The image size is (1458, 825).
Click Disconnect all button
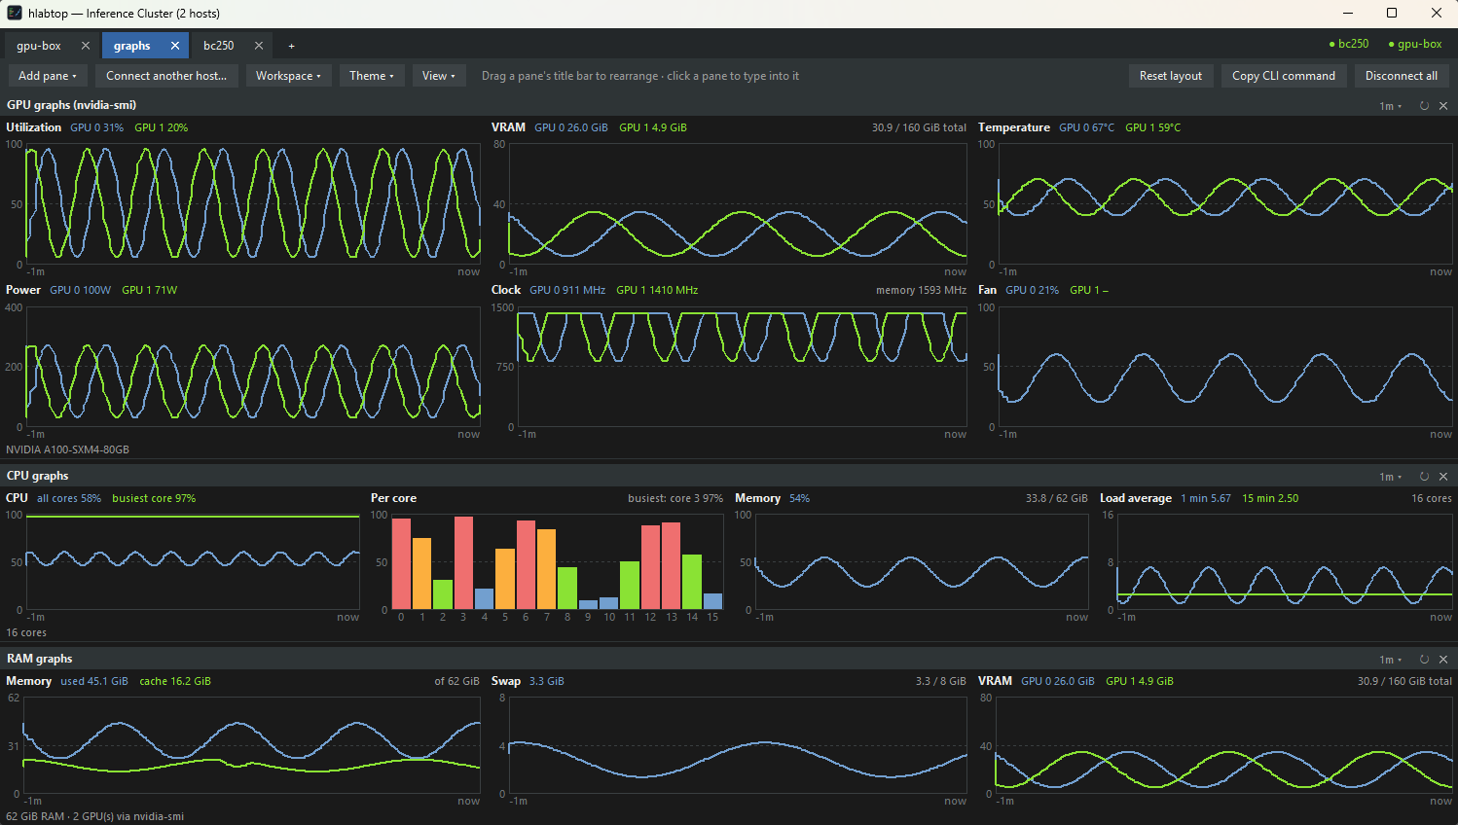click(1402, 76)
